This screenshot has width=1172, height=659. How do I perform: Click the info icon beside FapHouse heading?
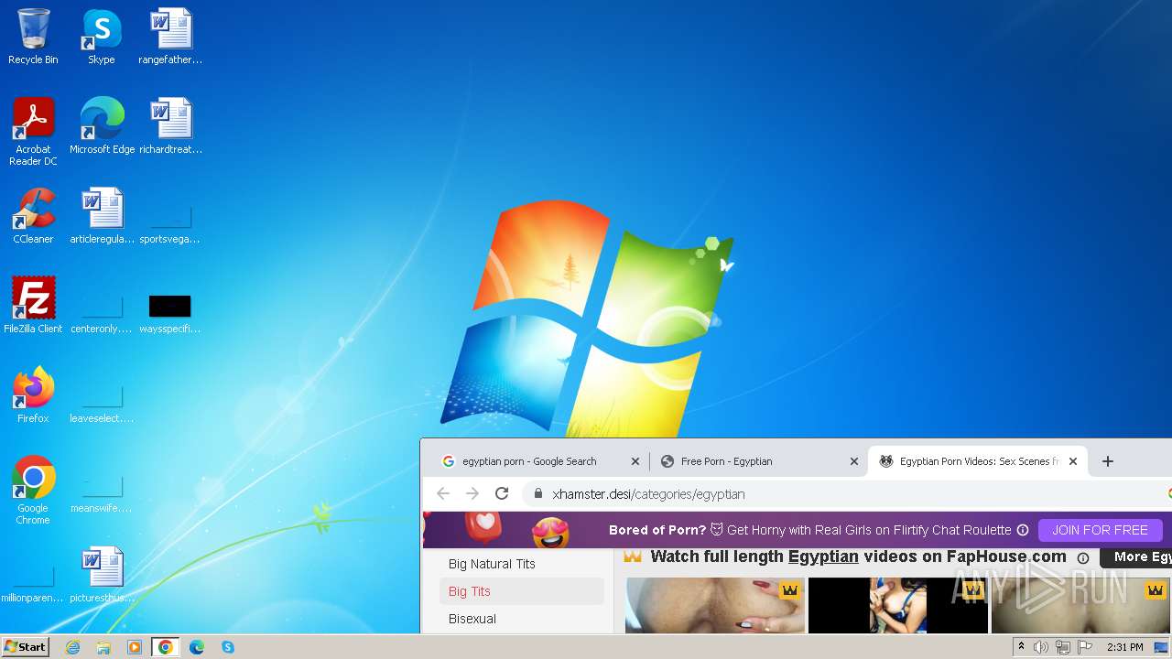click(x=1083, y=557)
